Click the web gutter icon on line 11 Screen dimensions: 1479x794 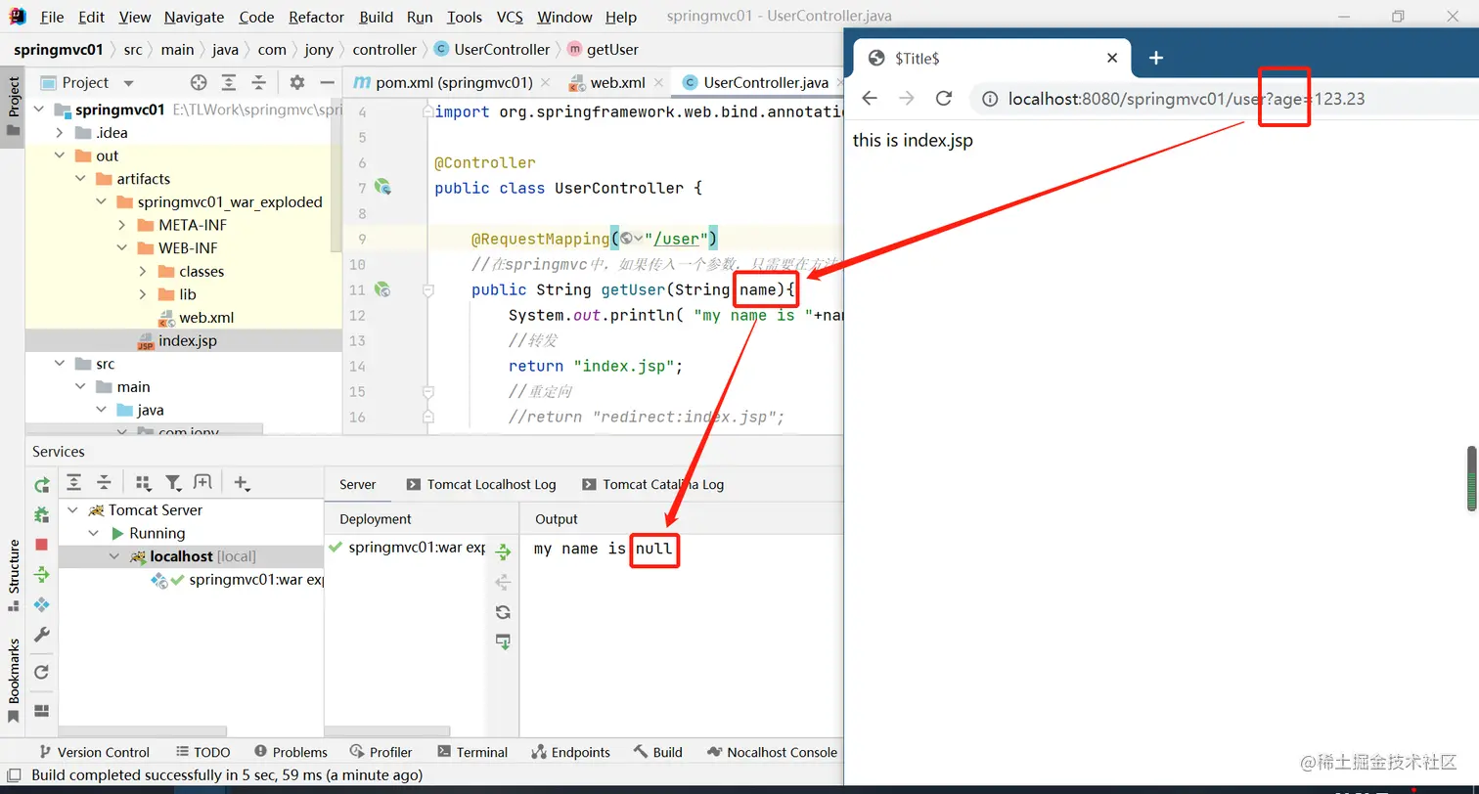[x=382, y=289]
